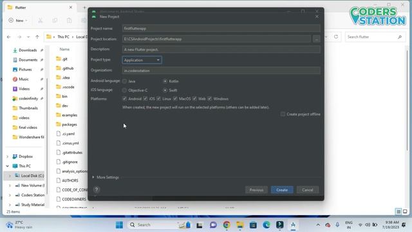The image size is (412, 232).
Task: Open Microsoft Edge from taskbar
Action: point(267,225)
